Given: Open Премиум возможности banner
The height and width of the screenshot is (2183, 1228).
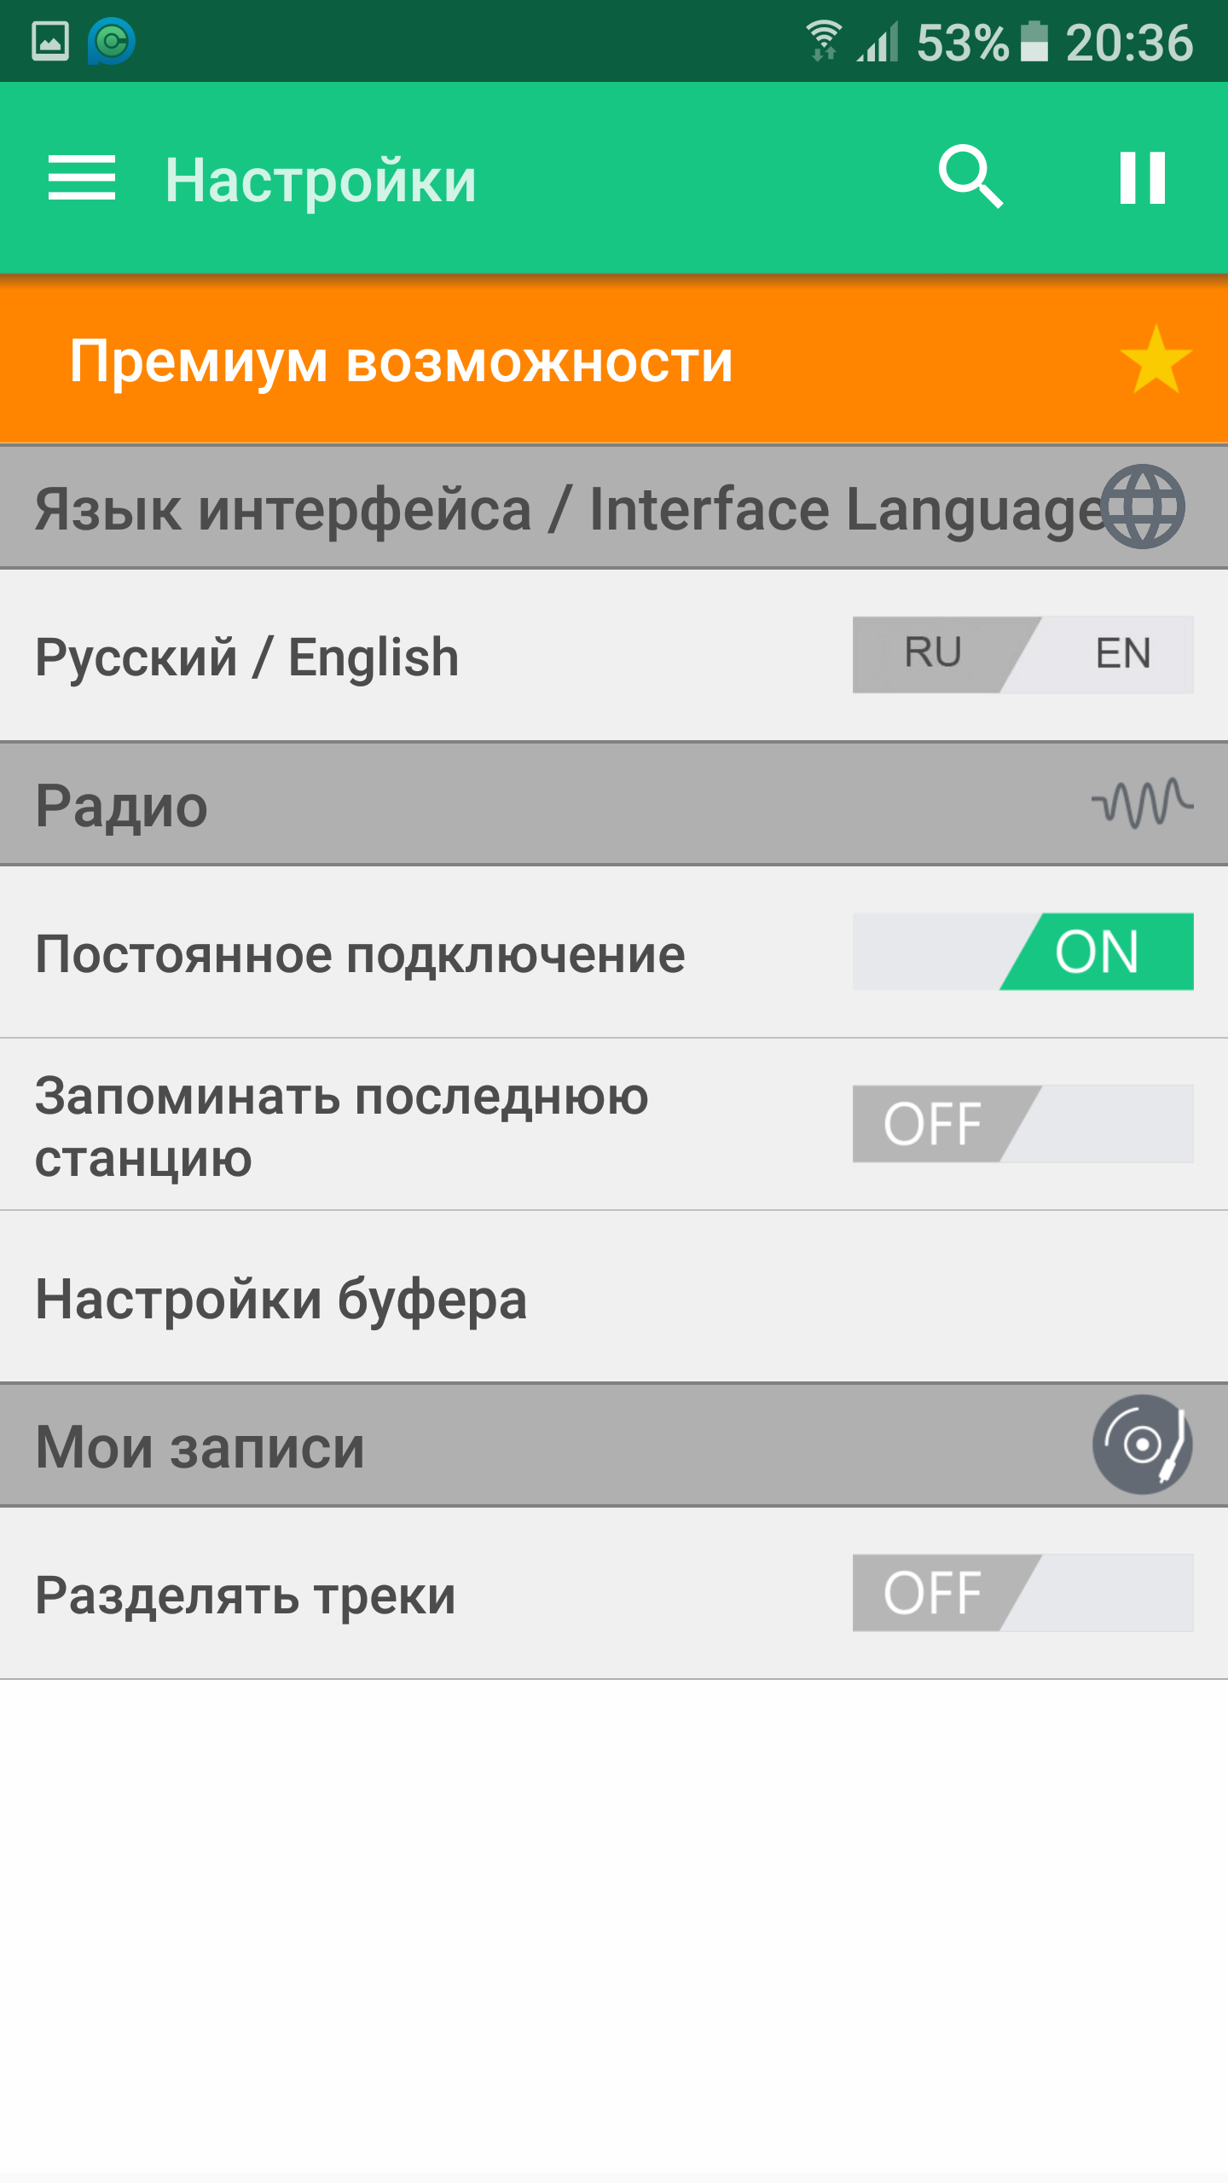Looking at the screenshot, I should coord(614,360).
